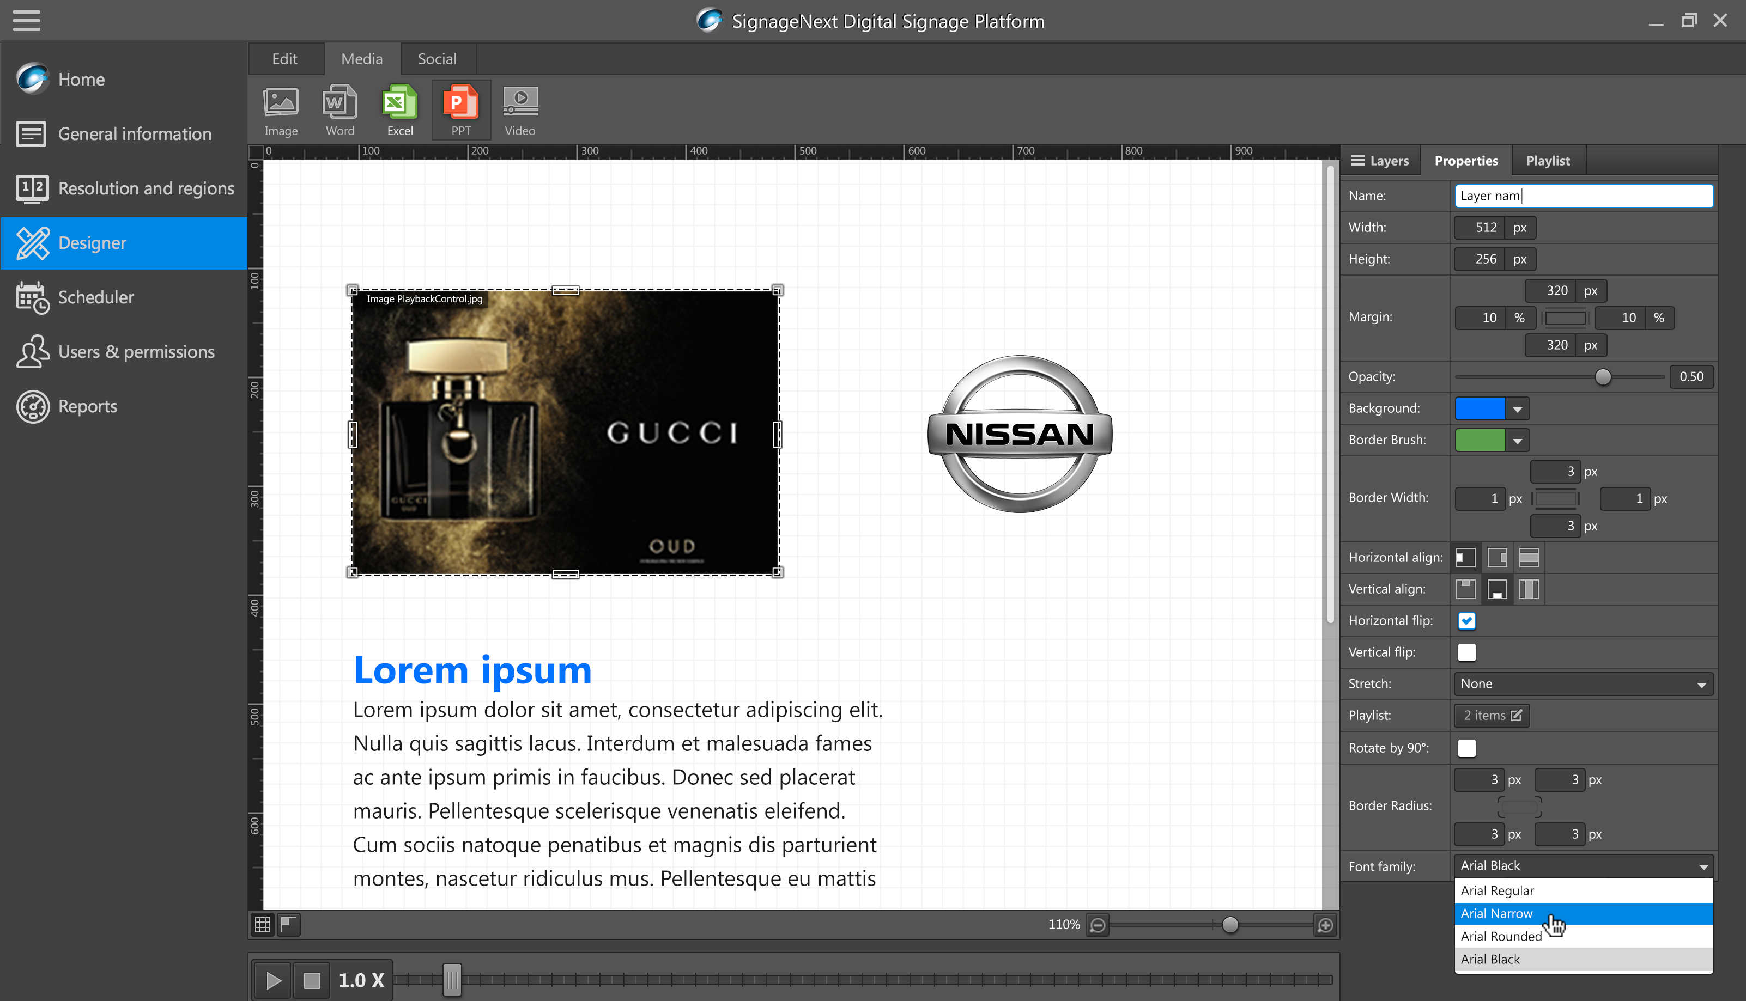
Task: Click the top Margin value field
Action: click(1550, 291)
